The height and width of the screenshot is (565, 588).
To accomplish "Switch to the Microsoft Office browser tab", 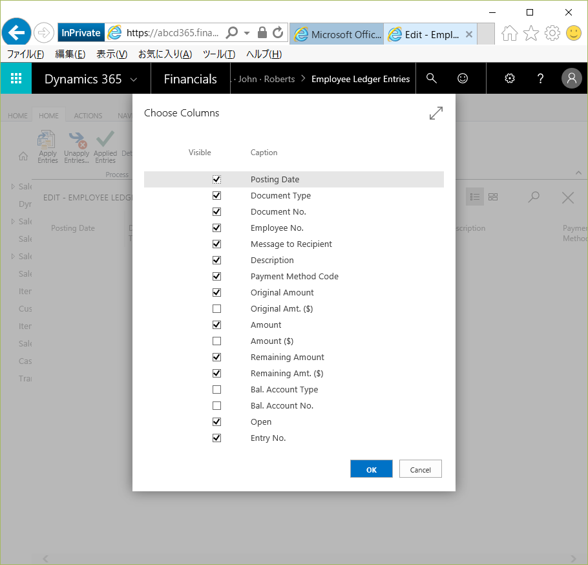I will coord(337,34).
